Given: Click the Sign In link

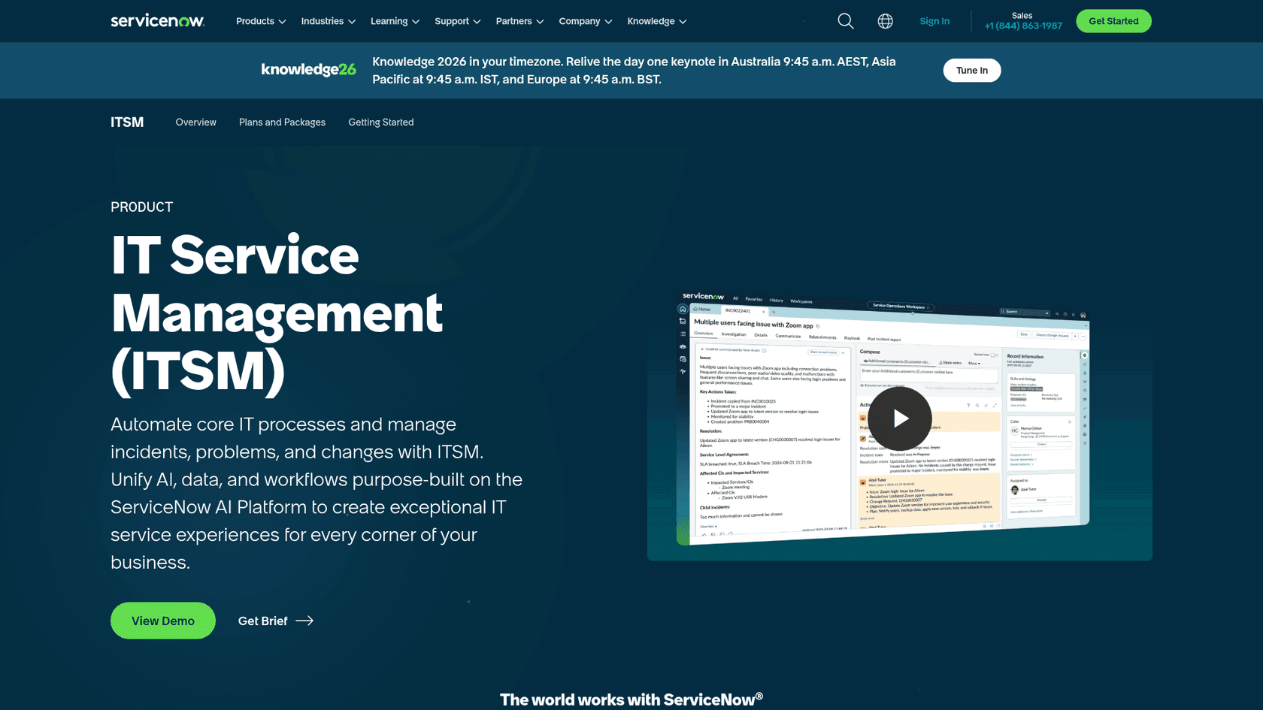Looking at the screenshot, I should 934,21.
